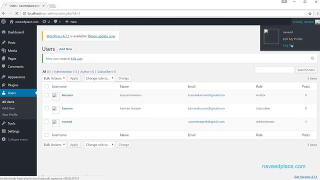
Task: Click Log Out in account menu
Action: point(288,45)
